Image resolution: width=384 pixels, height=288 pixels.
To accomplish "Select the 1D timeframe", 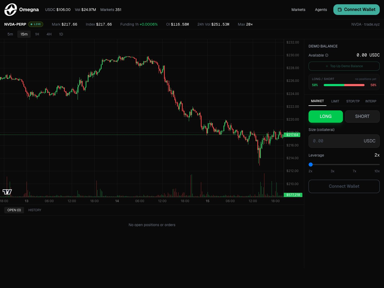I will point(61,34).
